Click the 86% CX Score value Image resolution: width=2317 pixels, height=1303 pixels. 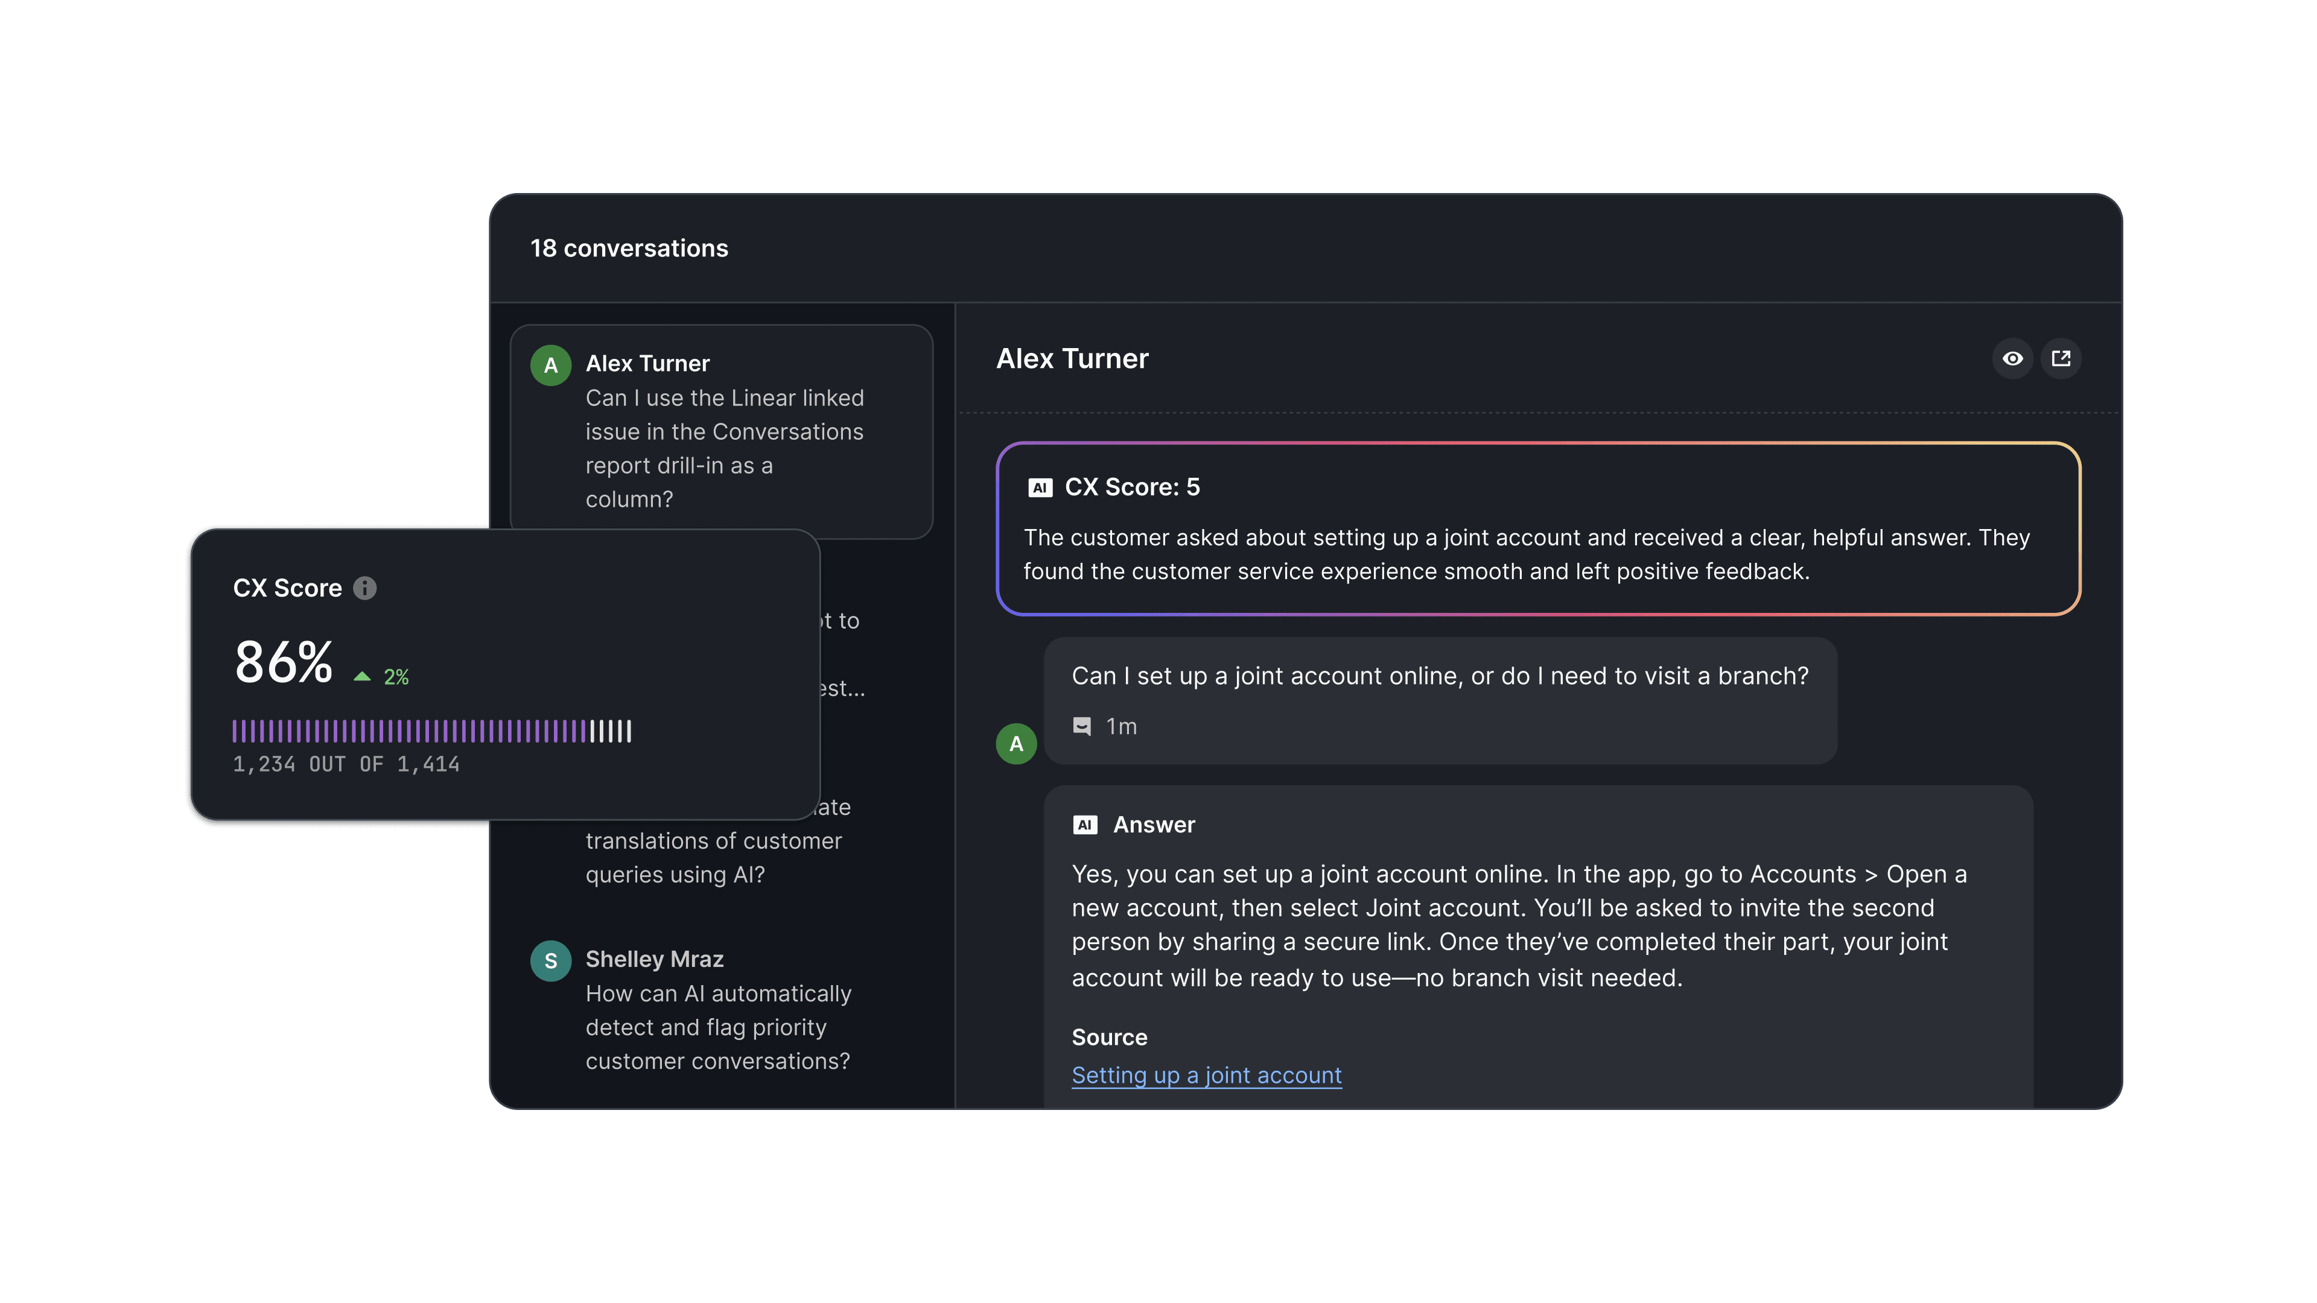coord(284,663)
